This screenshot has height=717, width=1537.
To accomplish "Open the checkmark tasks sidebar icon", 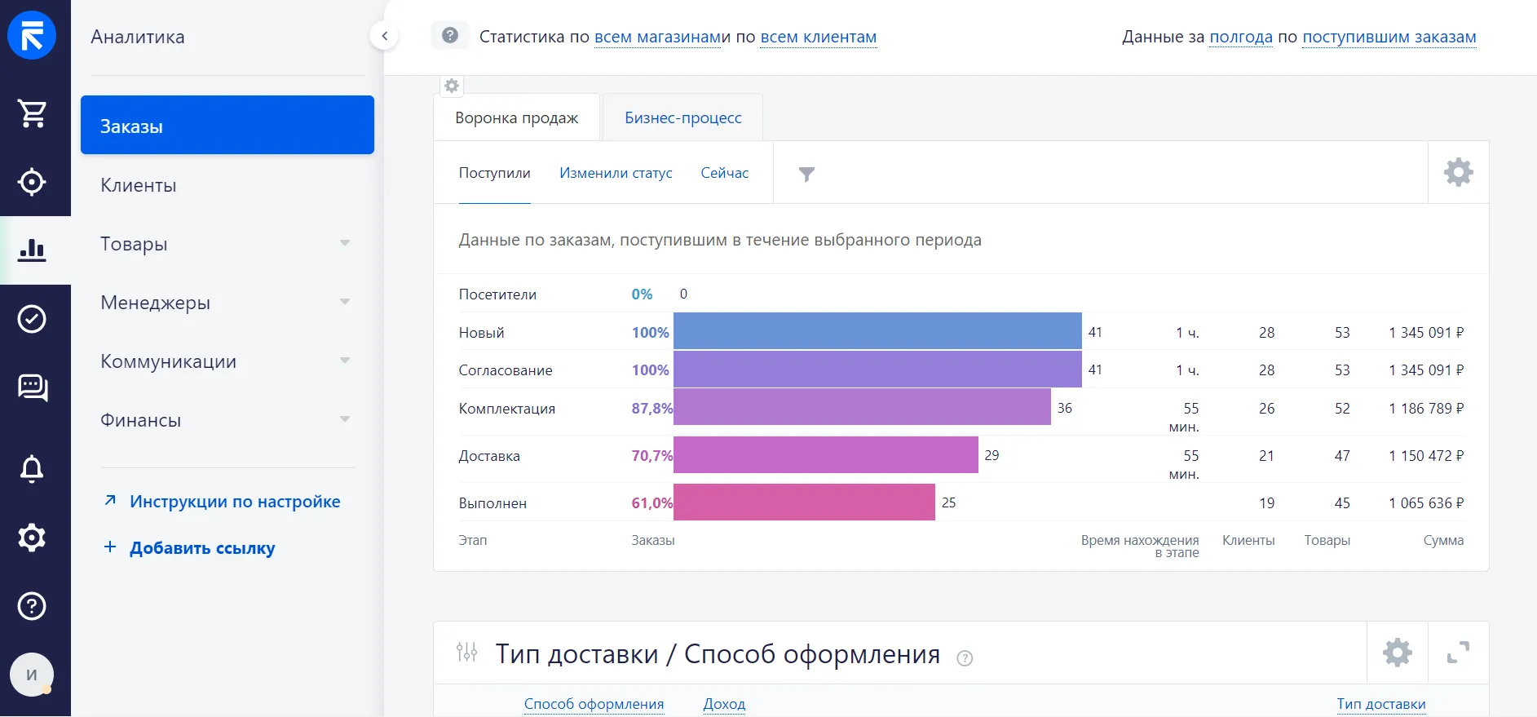I will (32, 319).
